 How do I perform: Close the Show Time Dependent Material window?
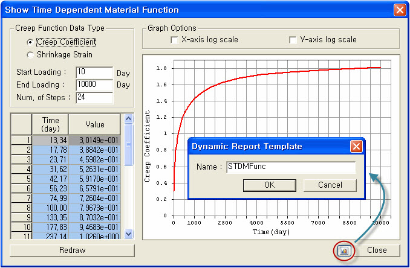coord(399,10)
